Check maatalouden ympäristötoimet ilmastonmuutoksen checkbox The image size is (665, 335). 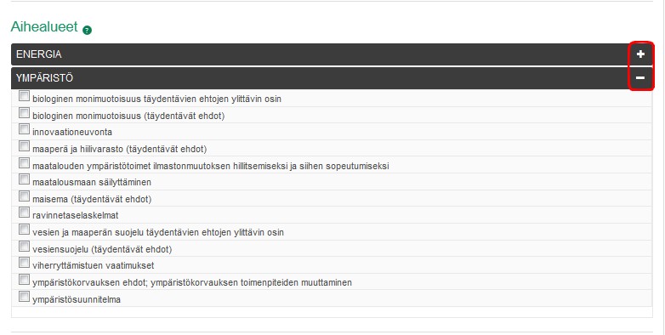24,163
